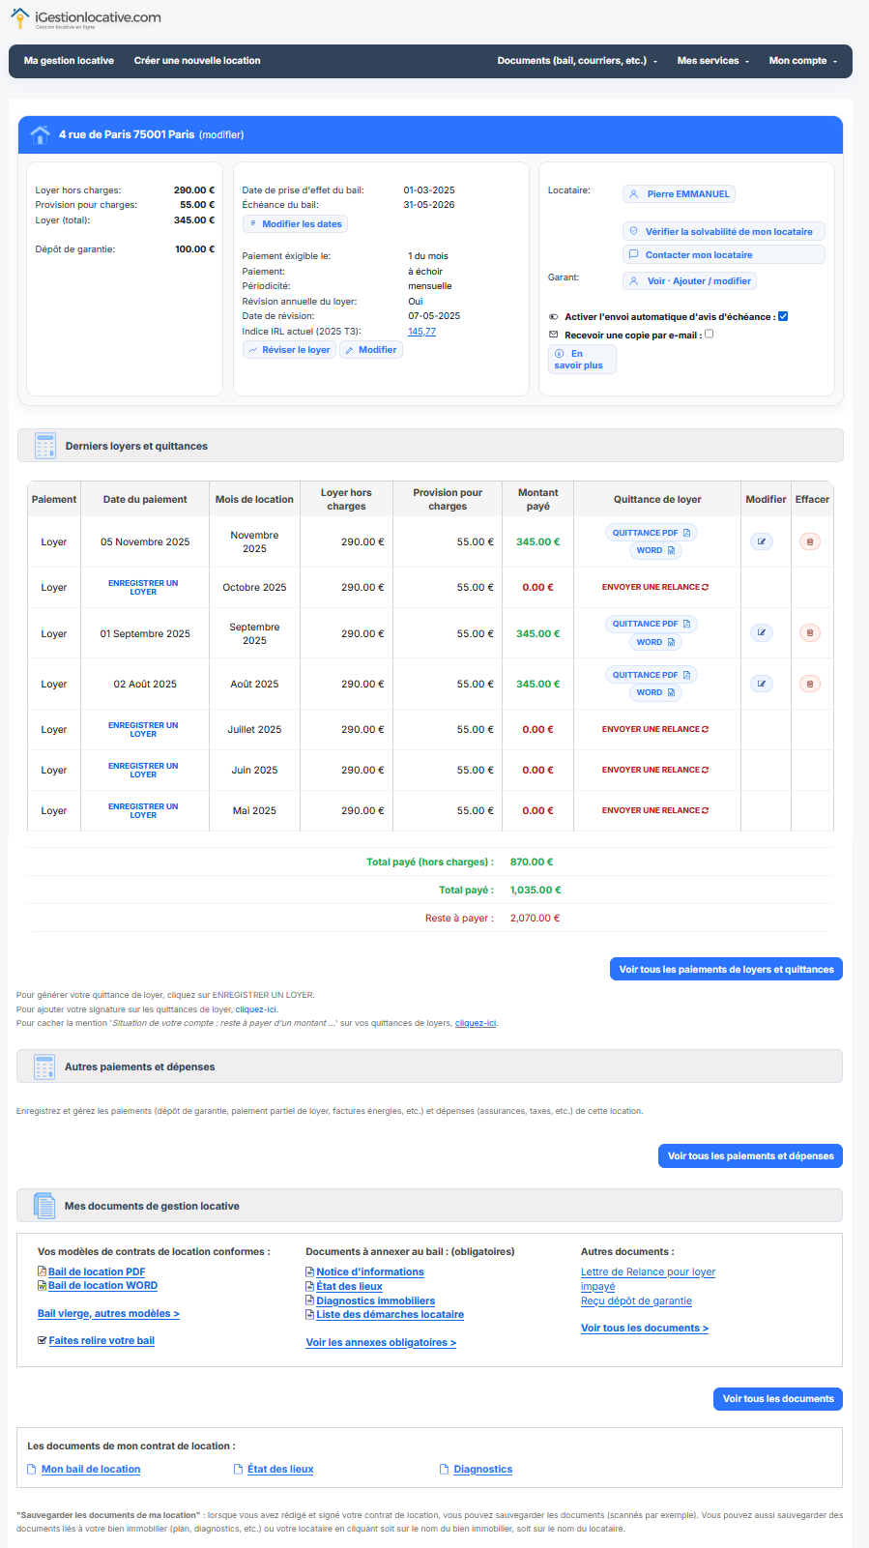Viewport: 869px width, 1548px height.
Task: Download Novembre 2025 quittance WORD
Action: click(x=655, y=550)
